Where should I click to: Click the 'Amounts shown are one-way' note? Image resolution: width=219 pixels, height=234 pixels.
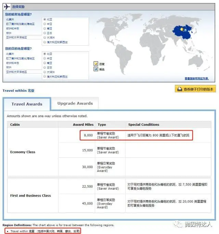[x=47, y=116]
